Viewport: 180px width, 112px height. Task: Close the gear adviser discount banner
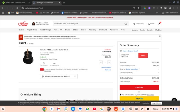coord(160,36)
